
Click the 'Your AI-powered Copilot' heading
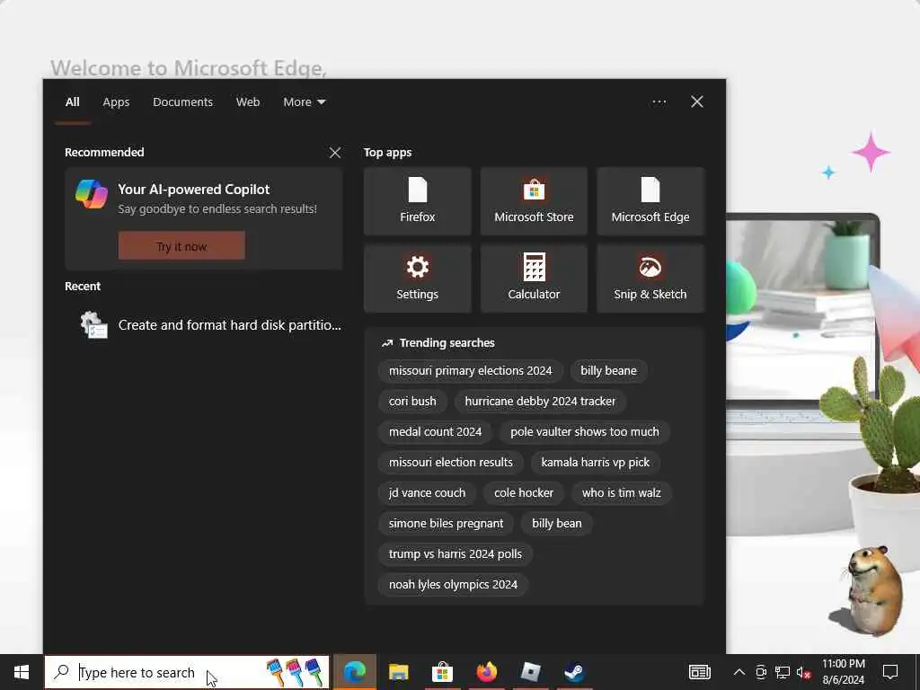(194, 190)
